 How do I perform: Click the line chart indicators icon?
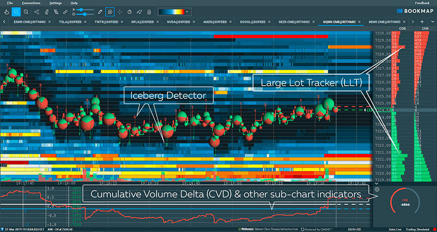click(x=139, y=12)
